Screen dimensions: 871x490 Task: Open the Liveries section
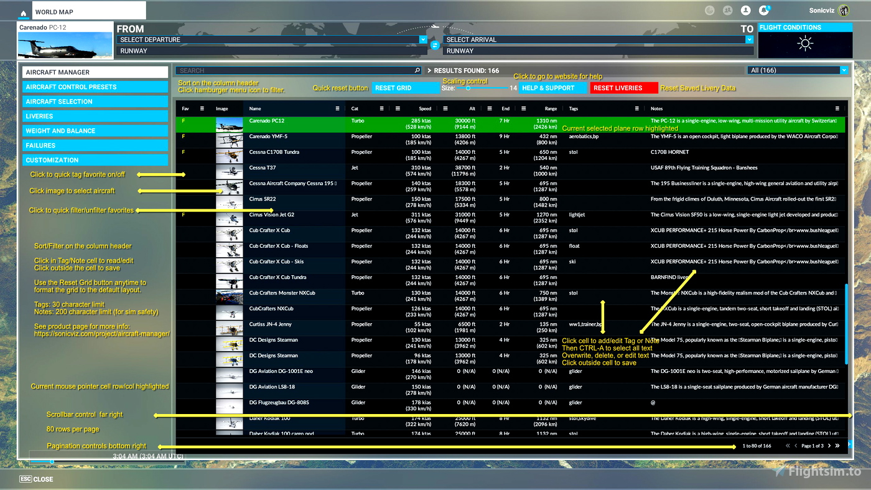coord(95,116)
